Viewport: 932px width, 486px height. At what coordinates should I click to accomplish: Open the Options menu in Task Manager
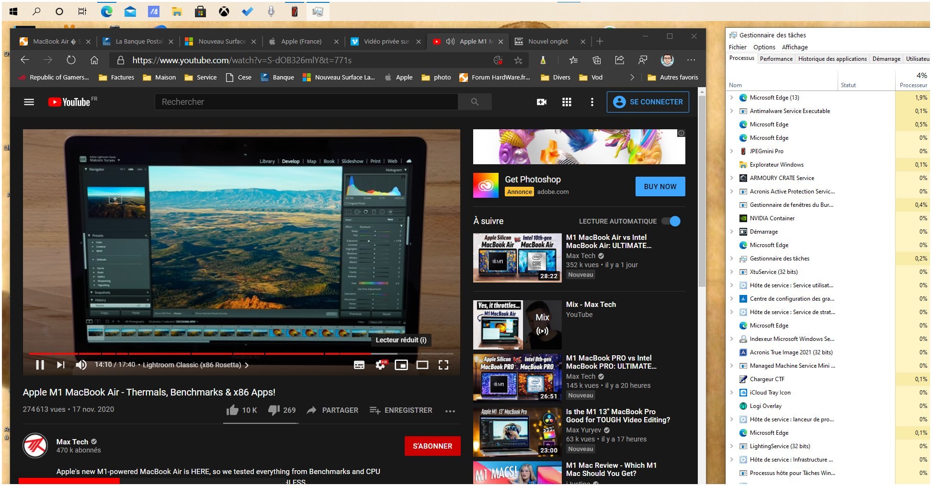click(764, 47)
